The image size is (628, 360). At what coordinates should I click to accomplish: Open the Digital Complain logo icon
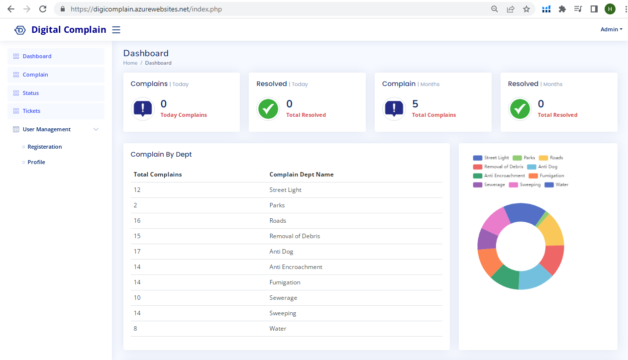[x=20, y=30]
